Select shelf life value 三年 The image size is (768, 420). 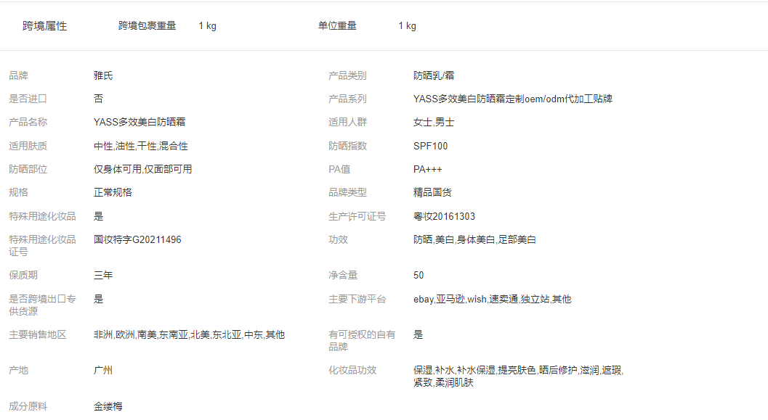[103, 275]
